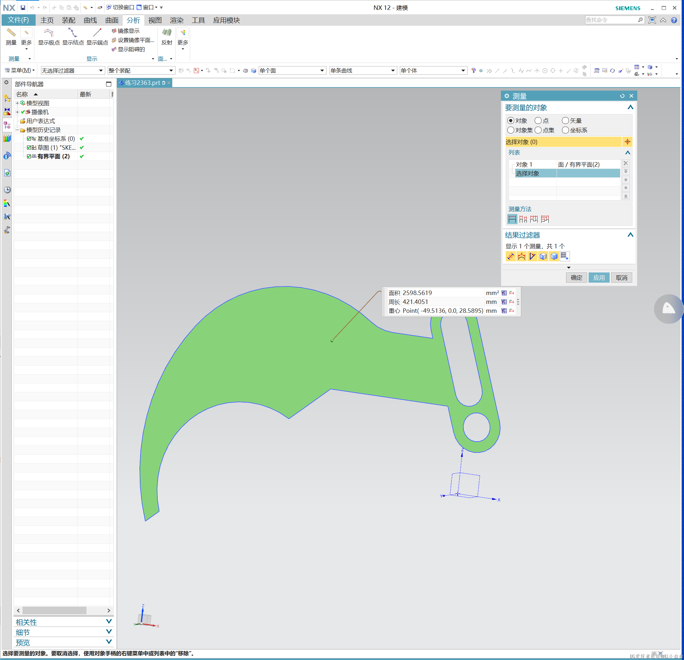Click the Reflection (反射) analysis icon
This screenshot has height=660, width=684.
pyautogui.click(x=167, y=33)
